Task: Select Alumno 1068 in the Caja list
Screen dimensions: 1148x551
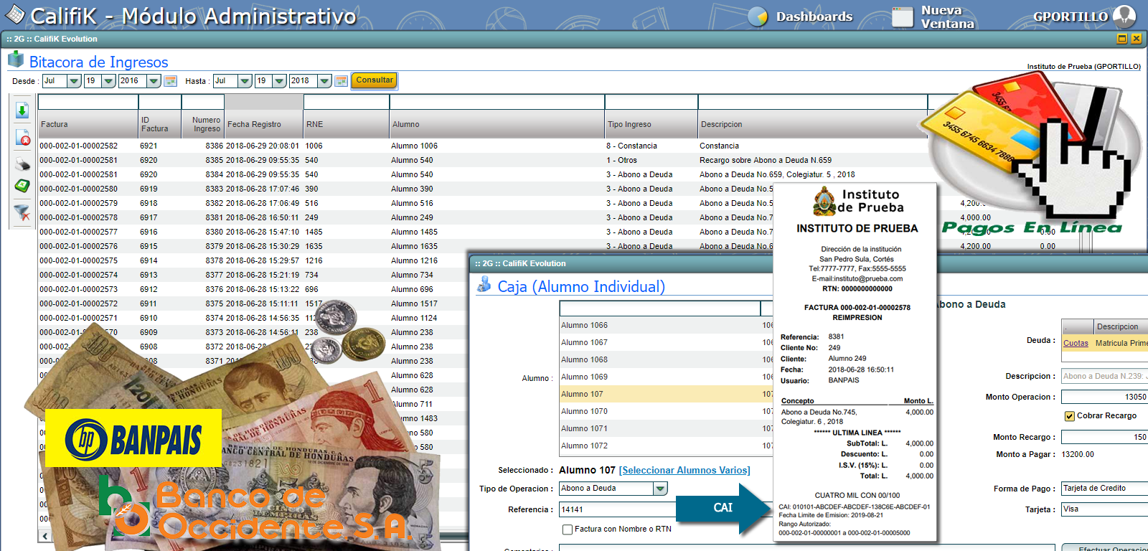Action: (666, 359)
